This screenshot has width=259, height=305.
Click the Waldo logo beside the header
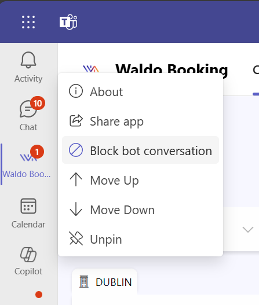tap(91, 69)
